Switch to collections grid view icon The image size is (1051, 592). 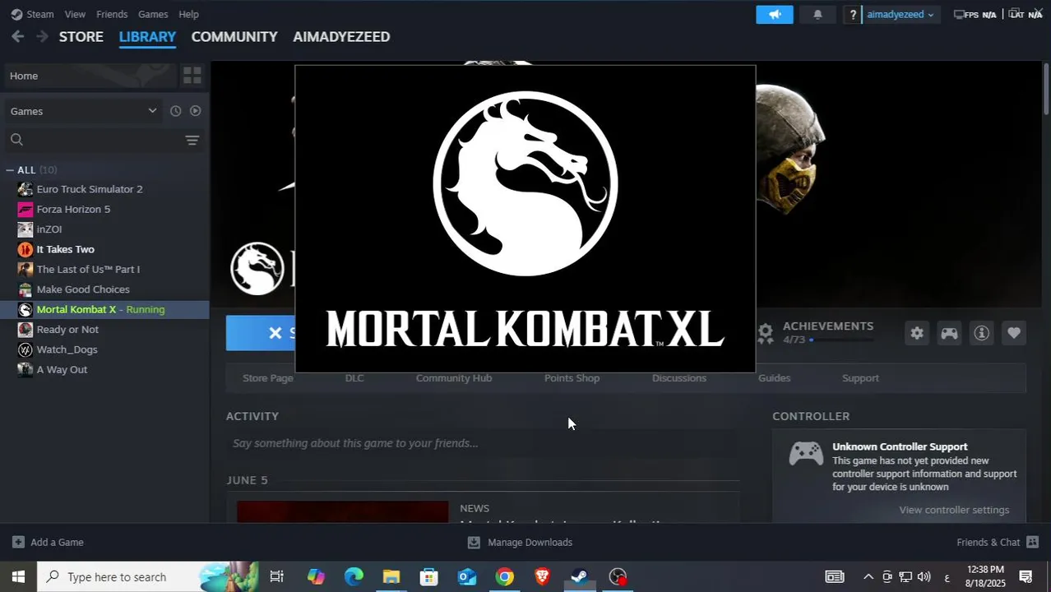point(192,76)
